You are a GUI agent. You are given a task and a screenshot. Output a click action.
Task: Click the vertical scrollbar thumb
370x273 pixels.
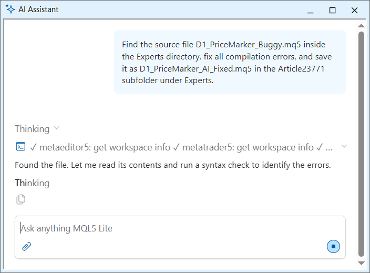click(361, 144)
